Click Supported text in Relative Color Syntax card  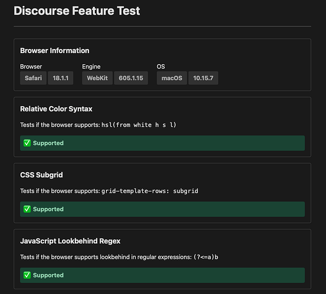click(48, 143)
